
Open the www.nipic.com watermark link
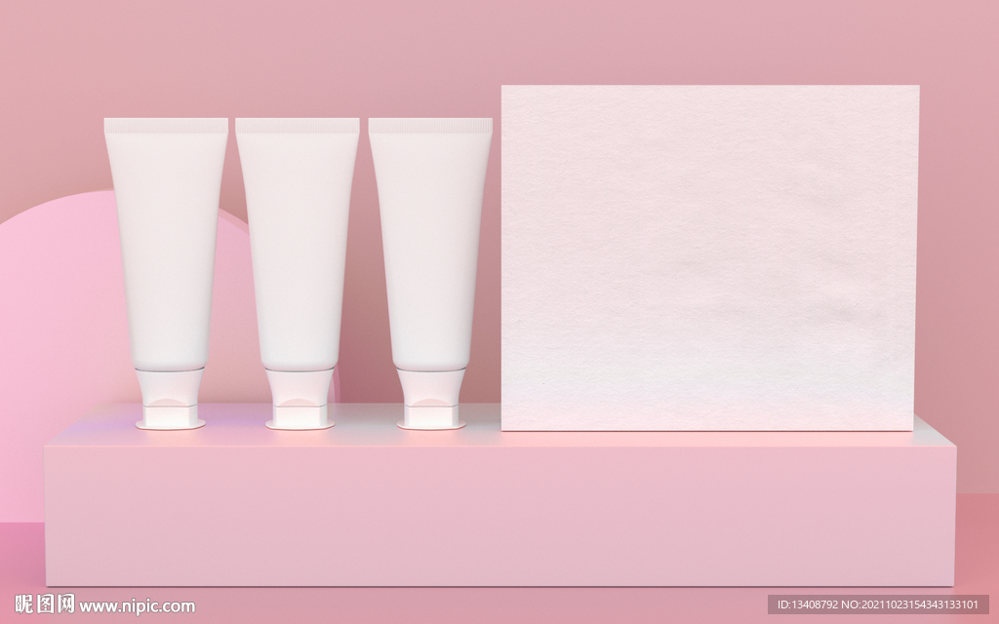[138, 605]
